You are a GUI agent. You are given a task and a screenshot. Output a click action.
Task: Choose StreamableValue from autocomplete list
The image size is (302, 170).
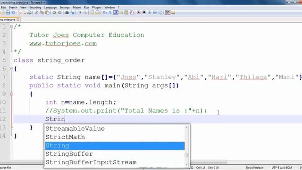(x=115, y=128)
